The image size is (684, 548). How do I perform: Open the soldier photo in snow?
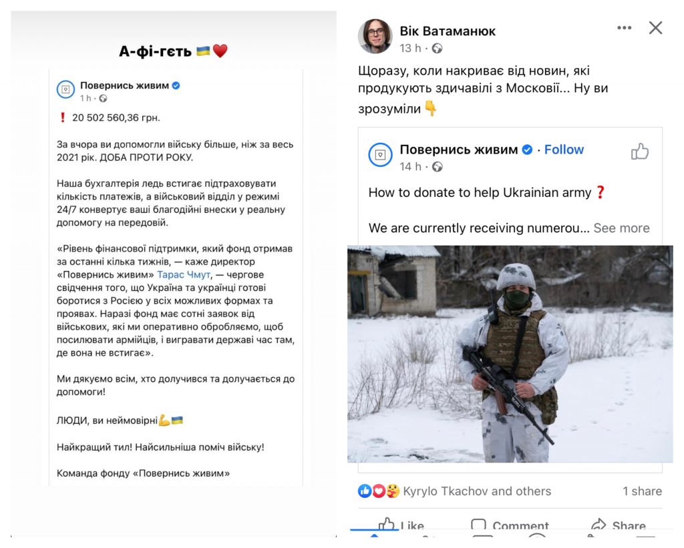[x=510, y=354]
